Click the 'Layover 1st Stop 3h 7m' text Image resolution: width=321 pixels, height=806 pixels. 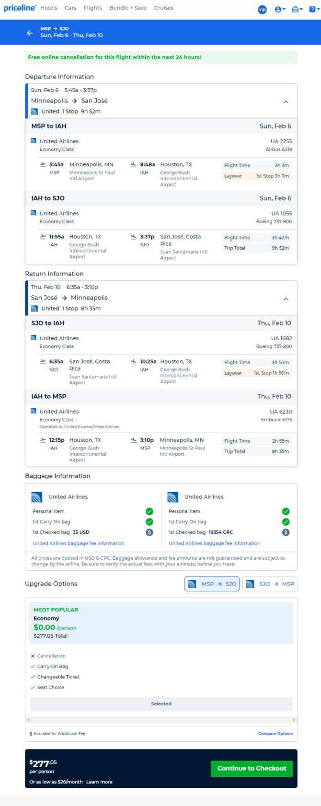[256, 176]
